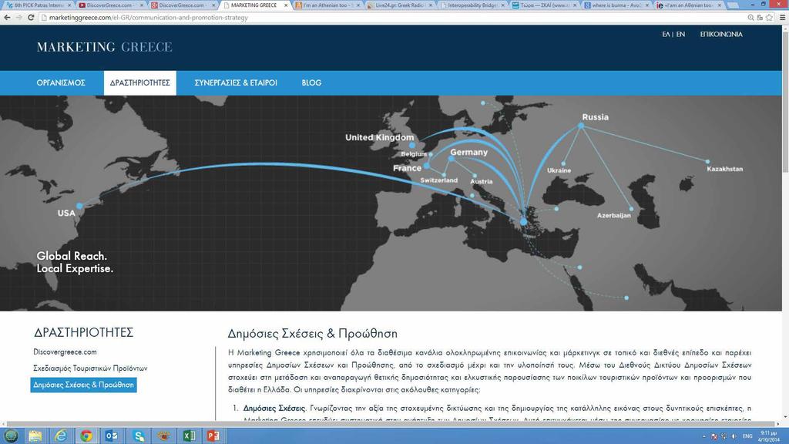Viewport: 789px width, 444px height.
Task: Click the France marker on the map
Action: [426, 166]
